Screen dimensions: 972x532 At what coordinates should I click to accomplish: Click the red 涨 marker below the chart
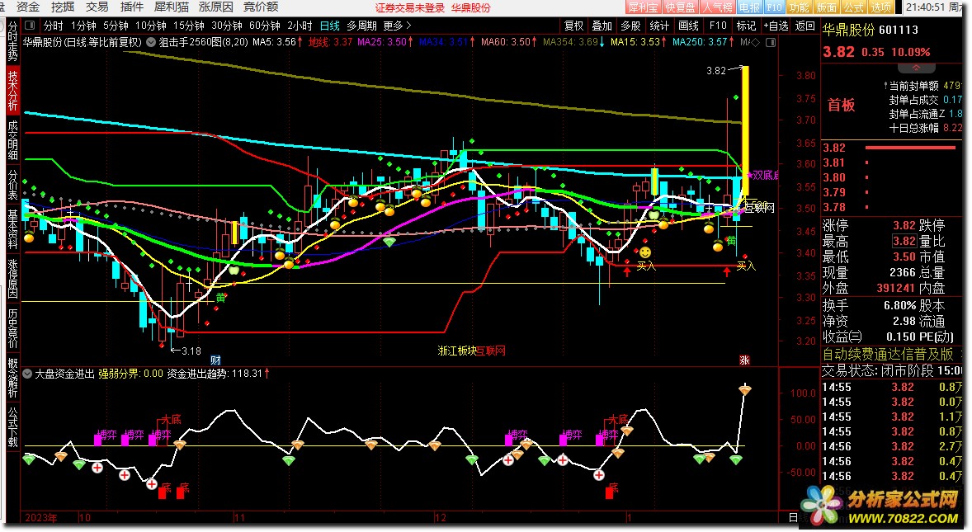[x=744, y=360]
